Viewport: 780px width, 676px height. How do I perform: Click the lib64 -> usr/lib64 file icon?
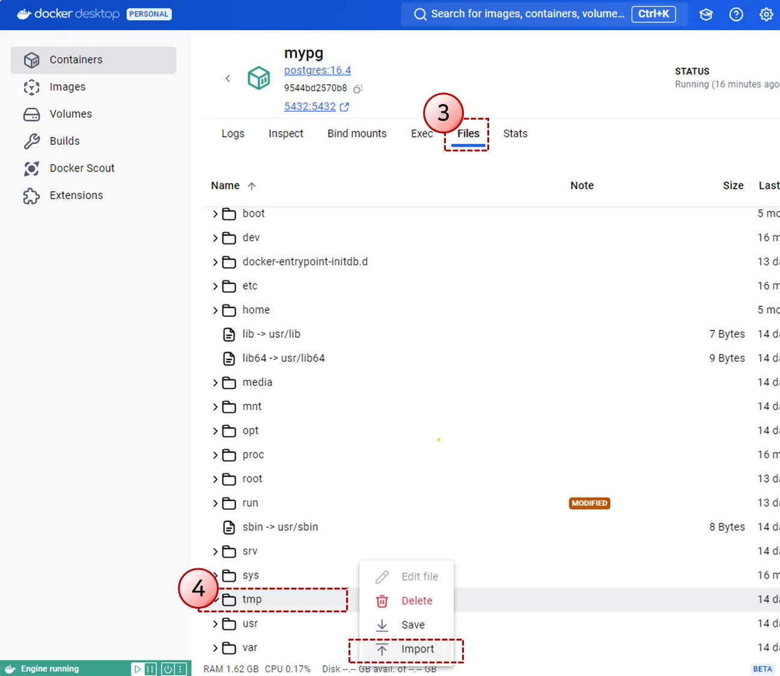[x=229, y=358]
